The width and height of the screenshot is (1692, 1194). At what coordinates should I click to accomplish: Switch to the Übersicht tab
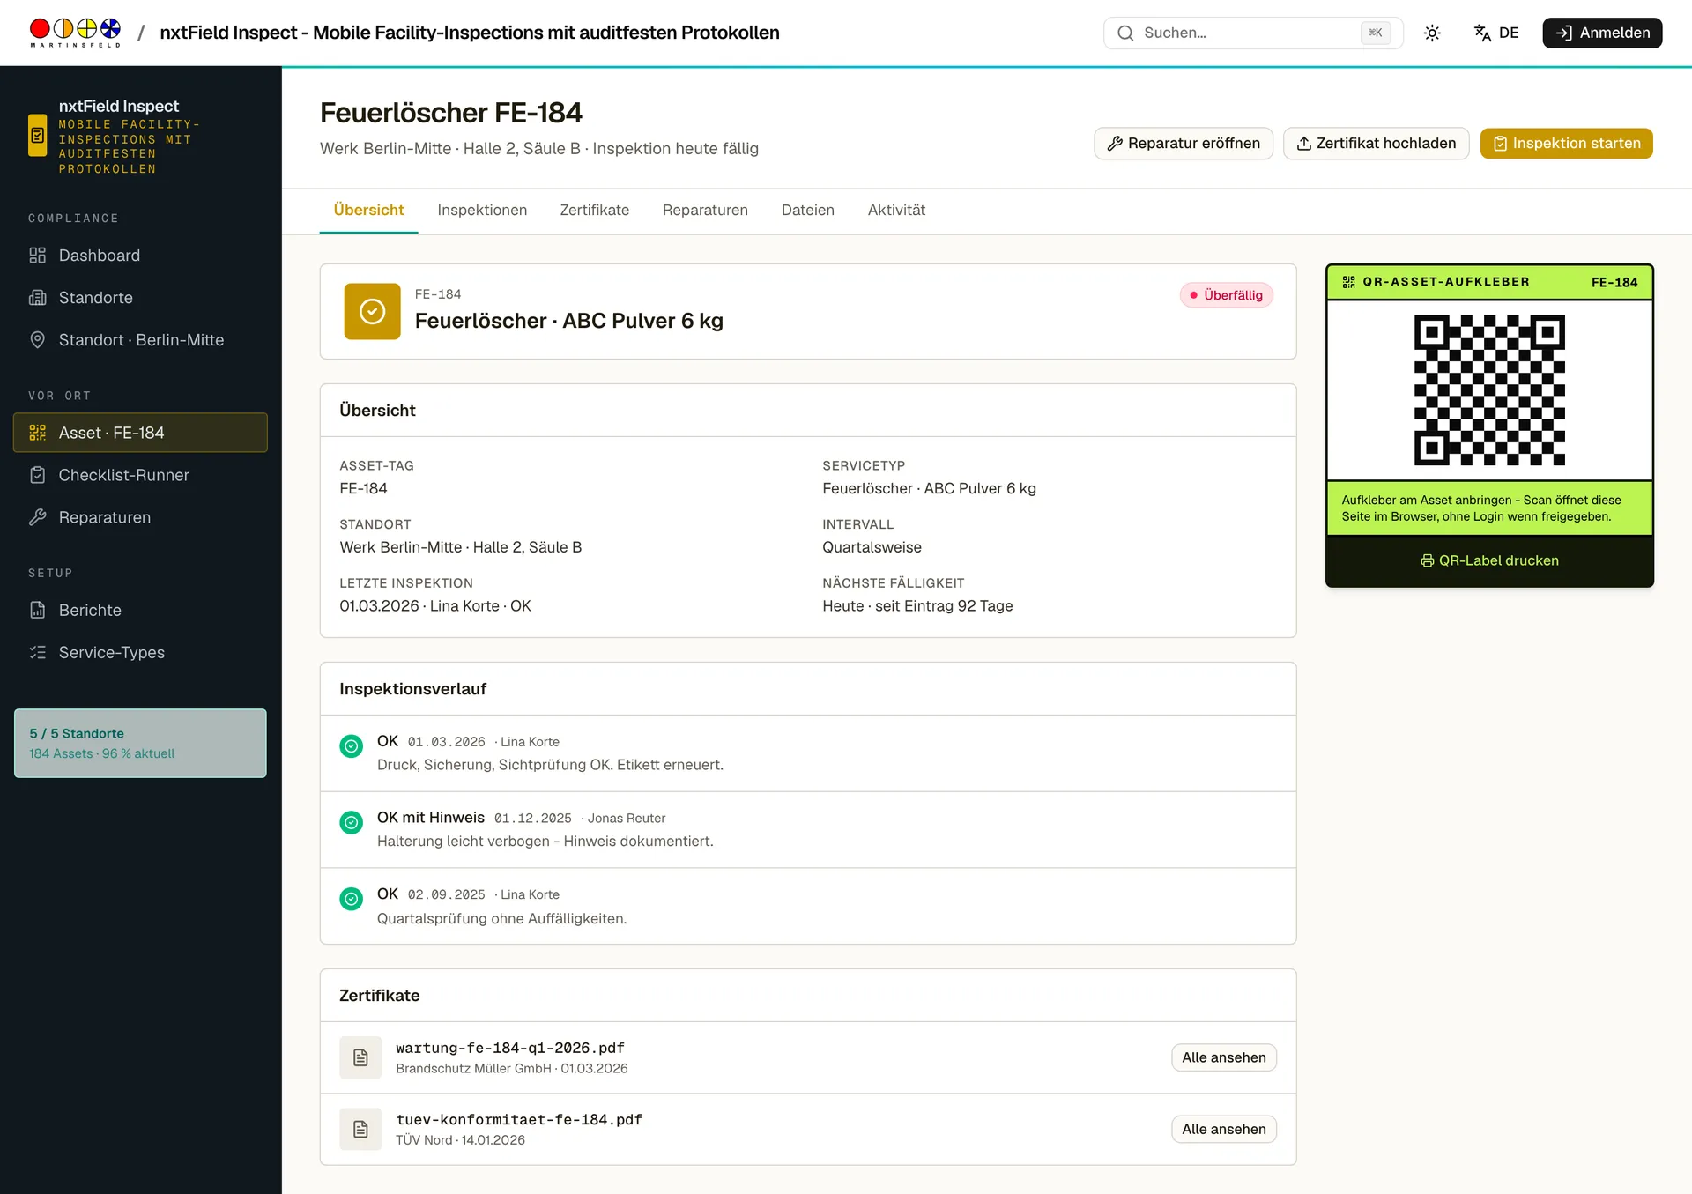[x=368, y=211]
